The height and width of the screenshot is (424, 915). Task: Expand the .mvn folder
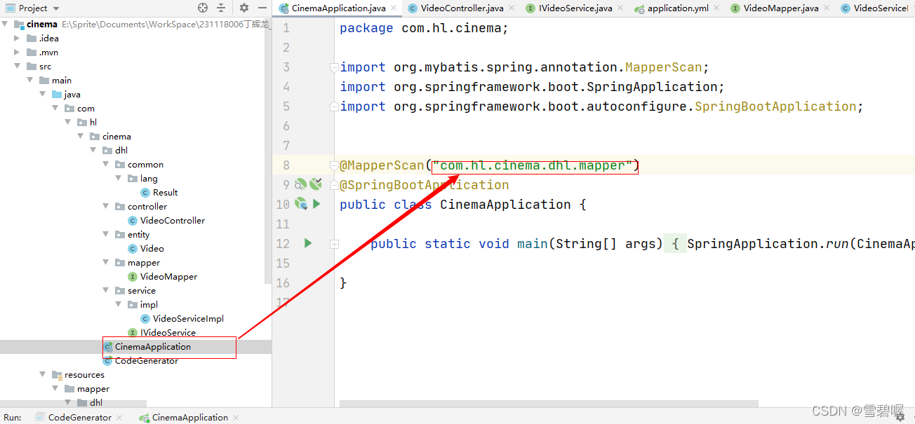click(x=18, y=52)
